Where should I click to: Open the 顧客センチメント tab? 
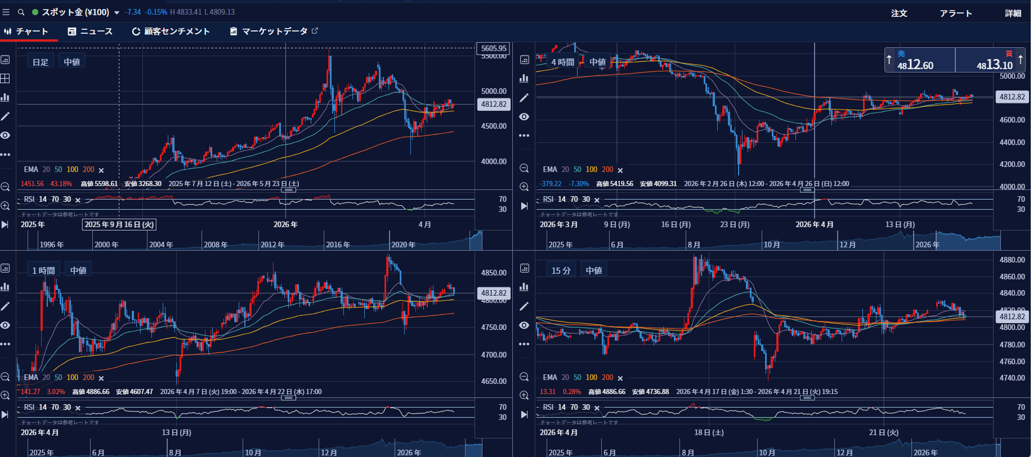(171, 31)
